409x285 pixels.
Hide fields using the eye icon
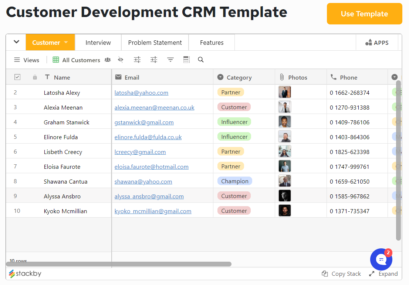pyautogui.click(x=121, y=60)
